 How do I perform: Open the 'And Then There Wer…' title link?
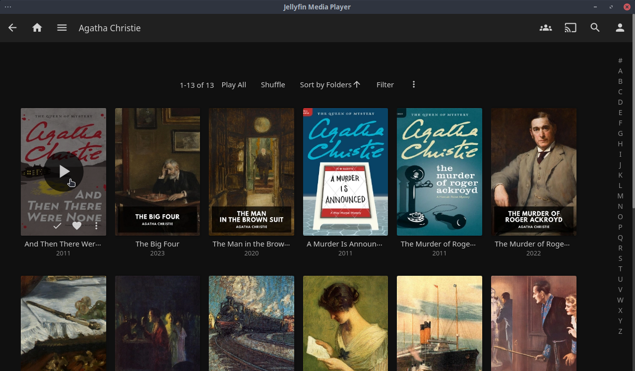[x=63, y=244]
